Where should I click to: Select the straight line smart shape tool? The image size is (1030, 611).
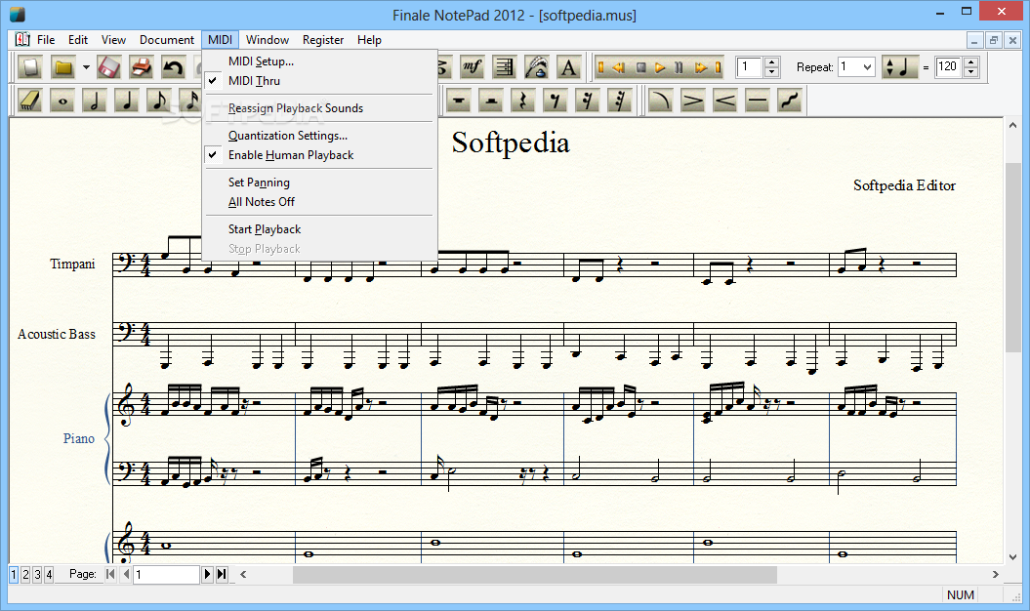tap(757, 102)
